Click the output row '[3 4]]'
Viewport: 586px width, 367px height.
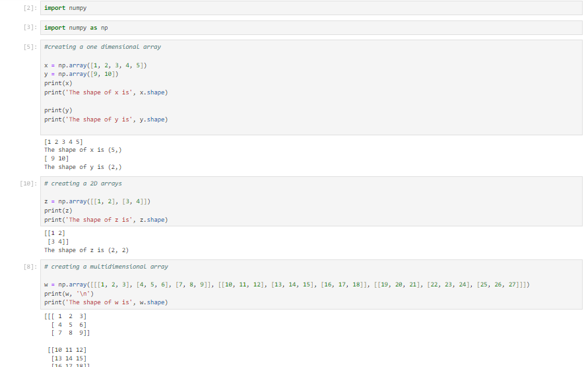(x=58, y=242)
